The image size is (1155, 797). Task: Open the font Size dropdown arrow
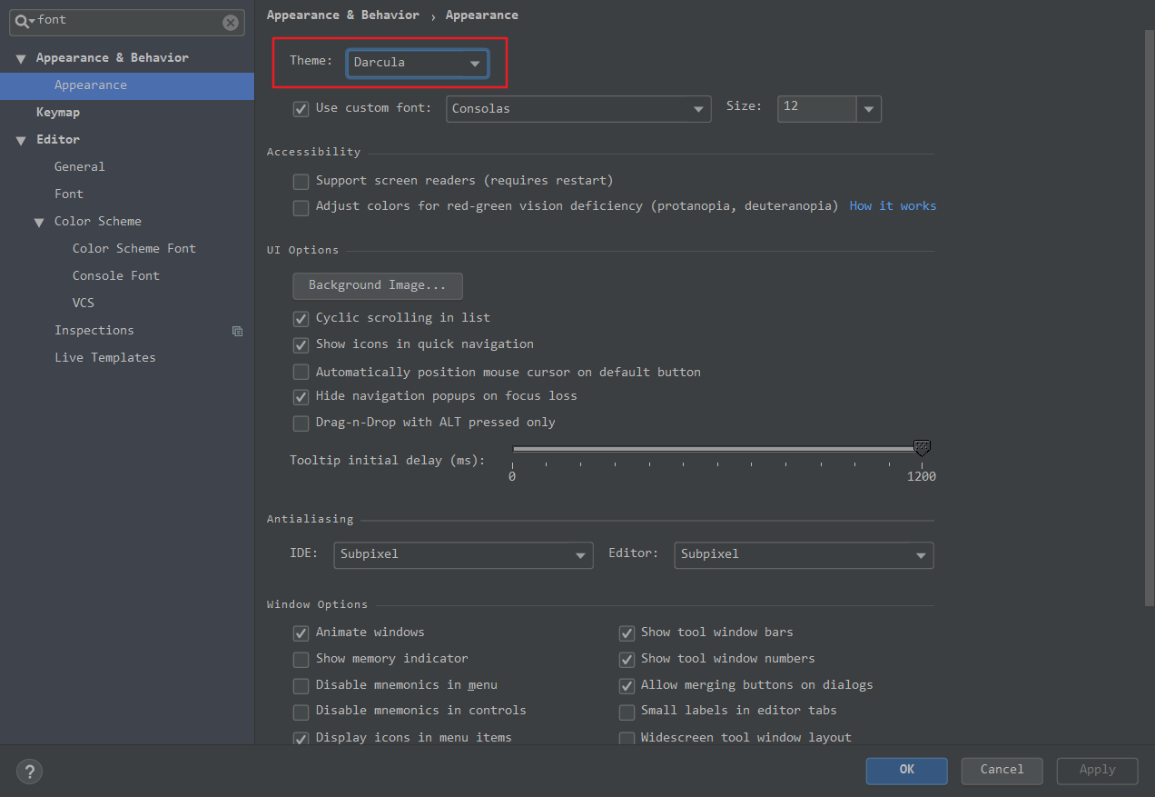pyautogui.click(x=869, y=109)
